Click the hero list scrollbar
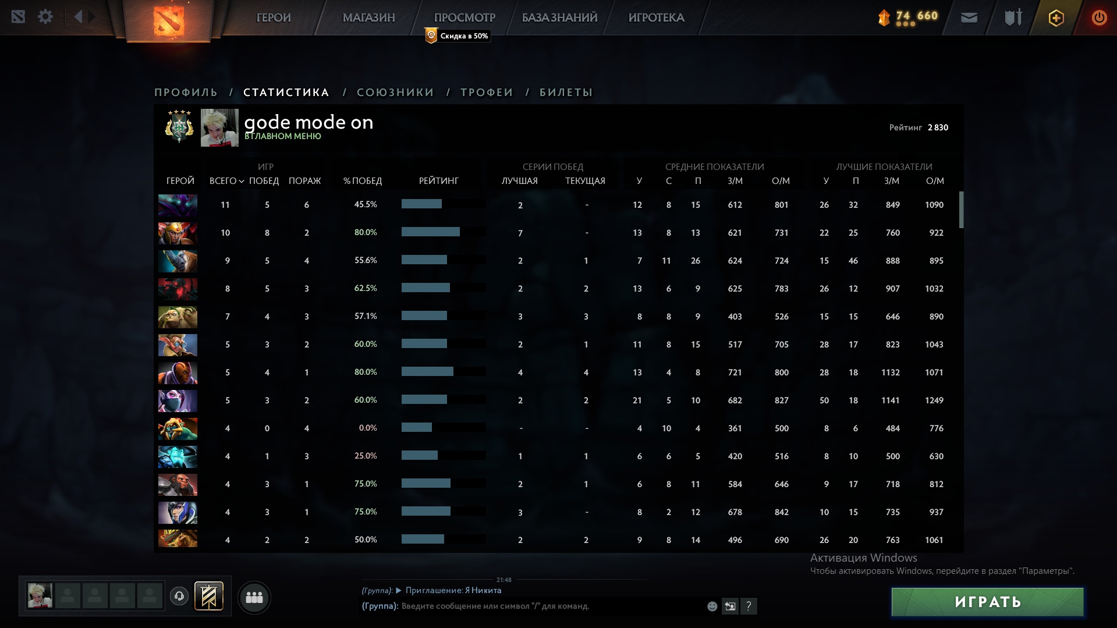The height and width of the screenshot is (628, 1117). (961, 210)
